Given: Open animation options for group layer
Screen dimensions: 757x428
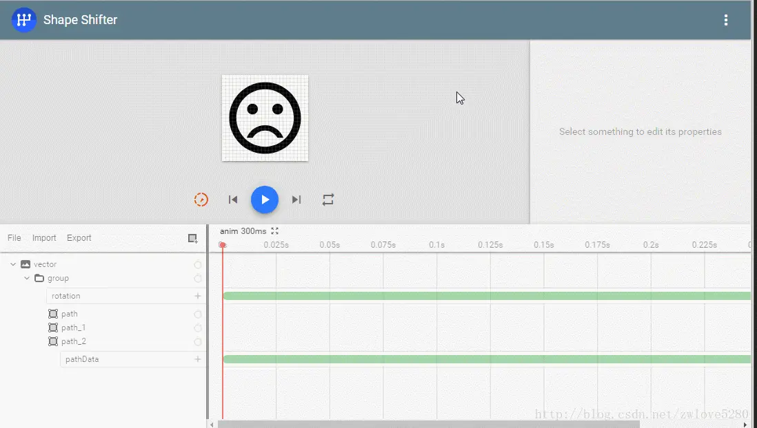Looking at the screenshot, I should point(197,279).
